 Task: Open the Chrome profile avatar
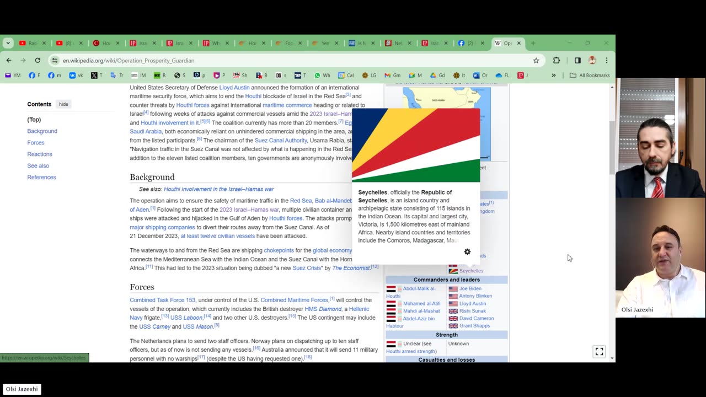tap(592, 61)
